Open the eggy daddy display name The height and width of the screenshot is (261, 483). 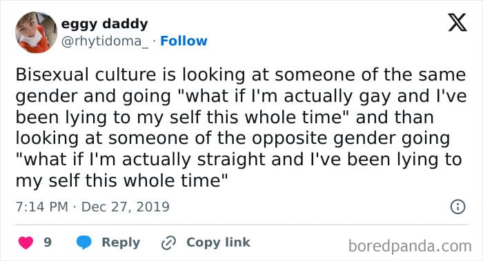pos(104,24)
